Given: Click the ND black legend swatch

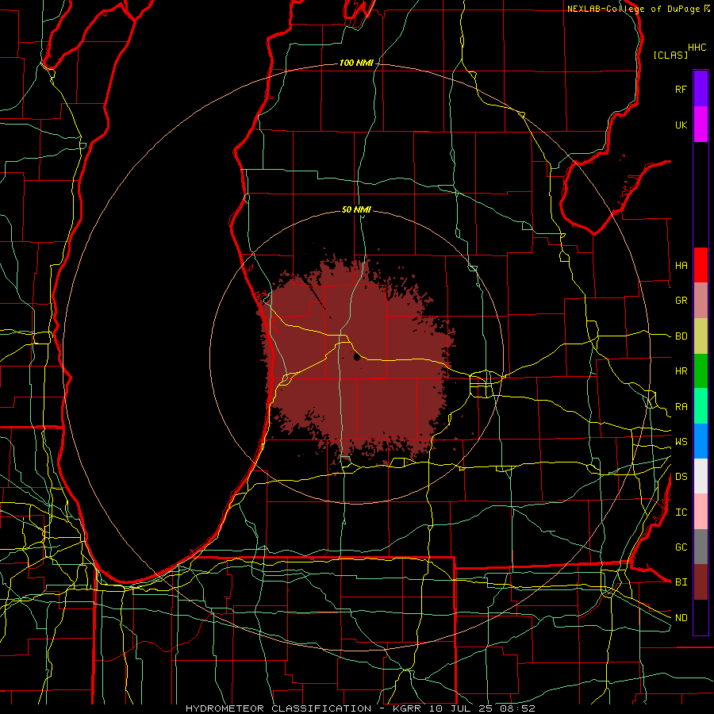Looking at the screenshot, I should click(701, 617).
